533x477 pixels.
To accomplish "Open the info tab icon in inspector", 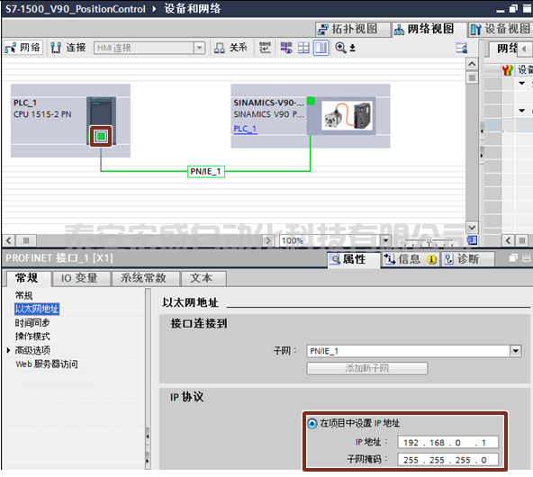I will (x=431, y=259).
